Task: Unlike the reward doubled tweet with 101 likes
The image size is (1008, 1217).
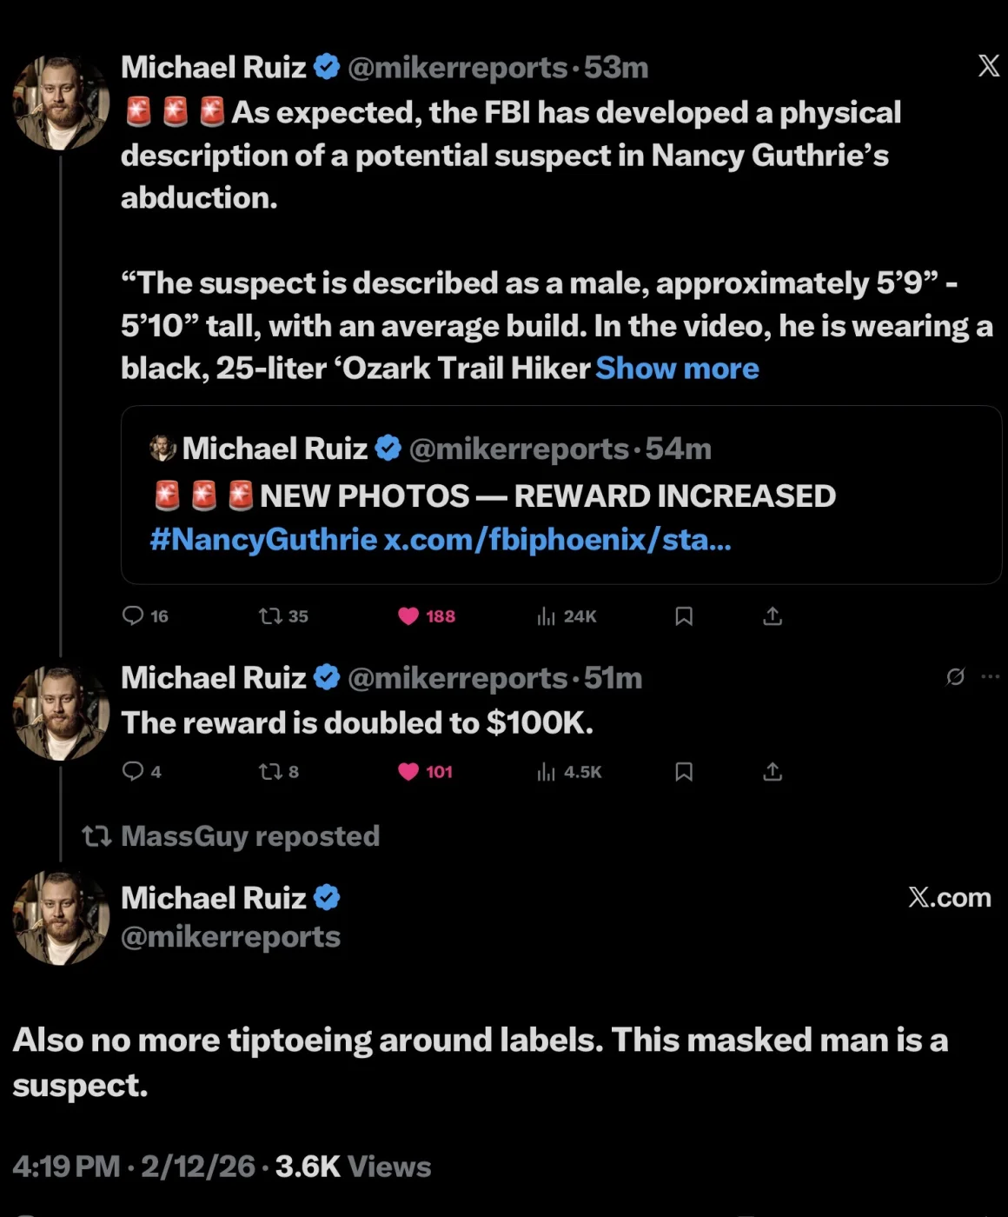Action: tap(408, 771)
